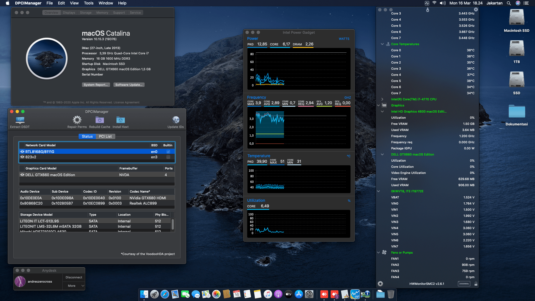Open Notification Center in menu bar
535x301 pixels.
(526, 3)
